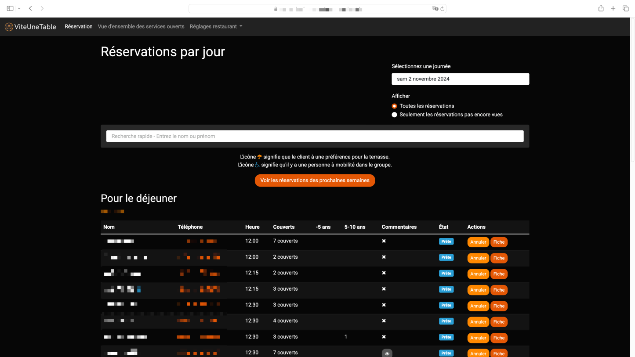Click comment cross icon in 12:15 2 couverts row

pos(384,273)
